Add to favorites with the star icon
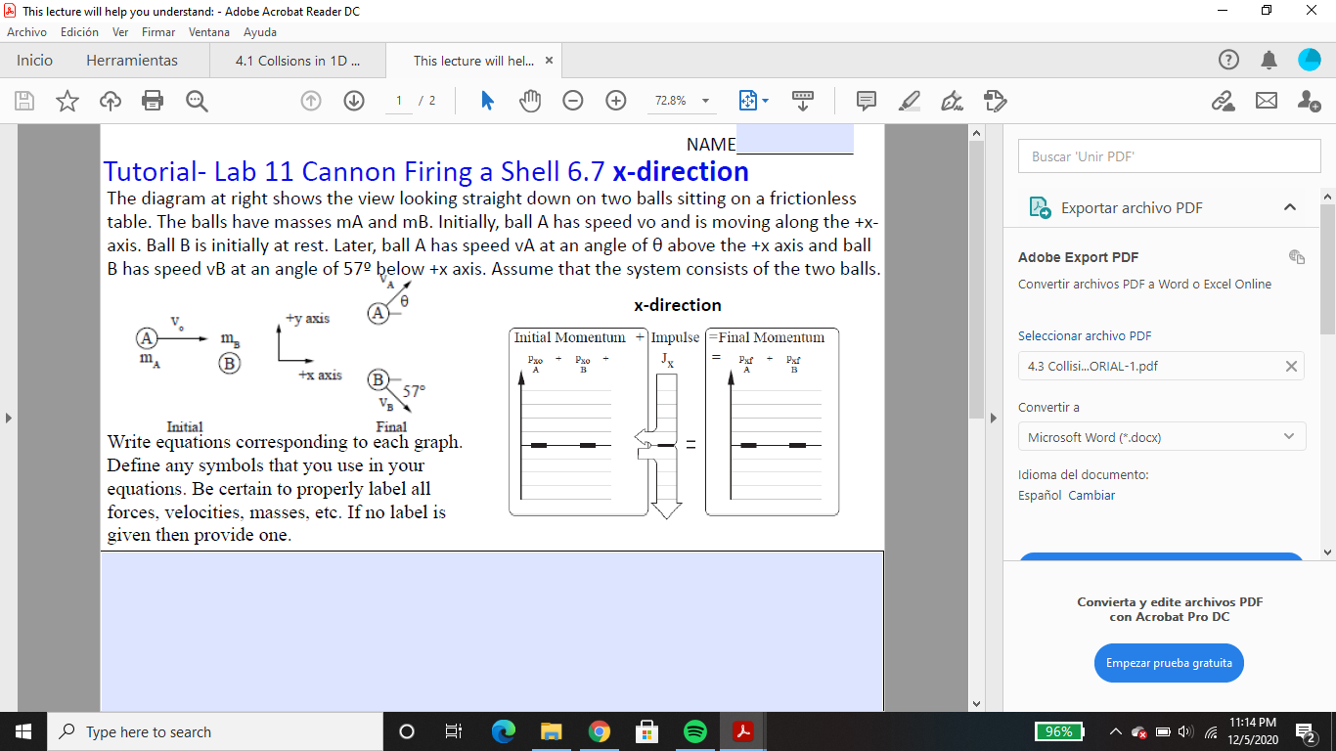The width and height of the screenshot is (1336, 751). point(66,101)
